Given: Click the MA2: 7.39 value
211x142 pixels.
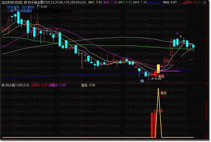Looking at the screenshot, I should coord(110,2).
